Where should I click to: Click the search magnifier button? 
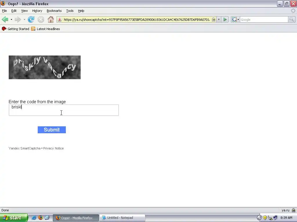pos(291,19)
